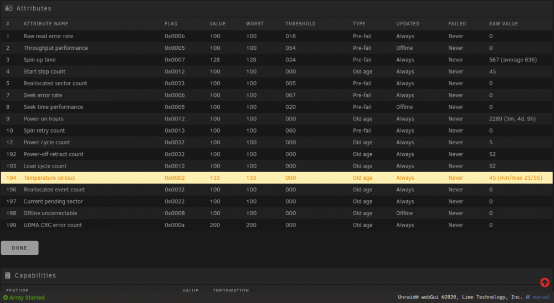This screenshot has width=554, height=303.
Task: Click raw value 567 (average 636)
Action: (512, 60)
